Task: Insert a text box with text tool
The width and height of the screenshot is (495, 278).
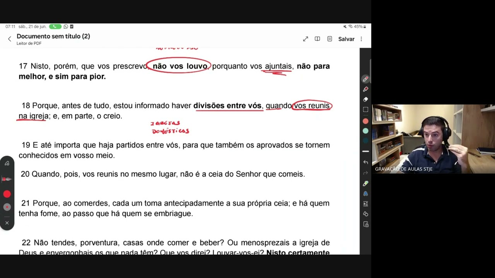Action: click(365, 203)
